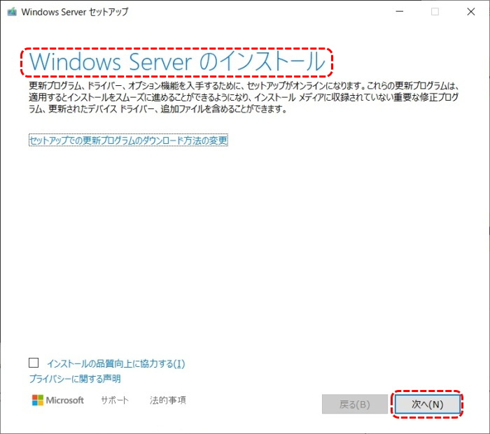Screen dimensions: 490x434
Task: Click the disabled 戻る(B) button
Action: [x=355, y=405]
